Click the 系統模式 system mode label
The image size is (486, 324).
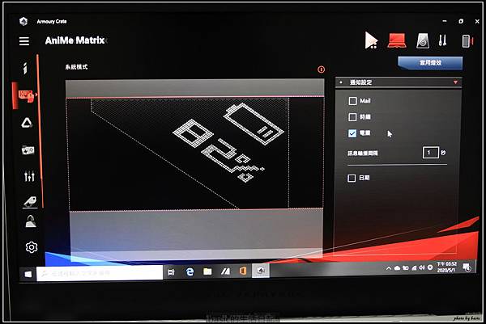click(x=76, y=67)
